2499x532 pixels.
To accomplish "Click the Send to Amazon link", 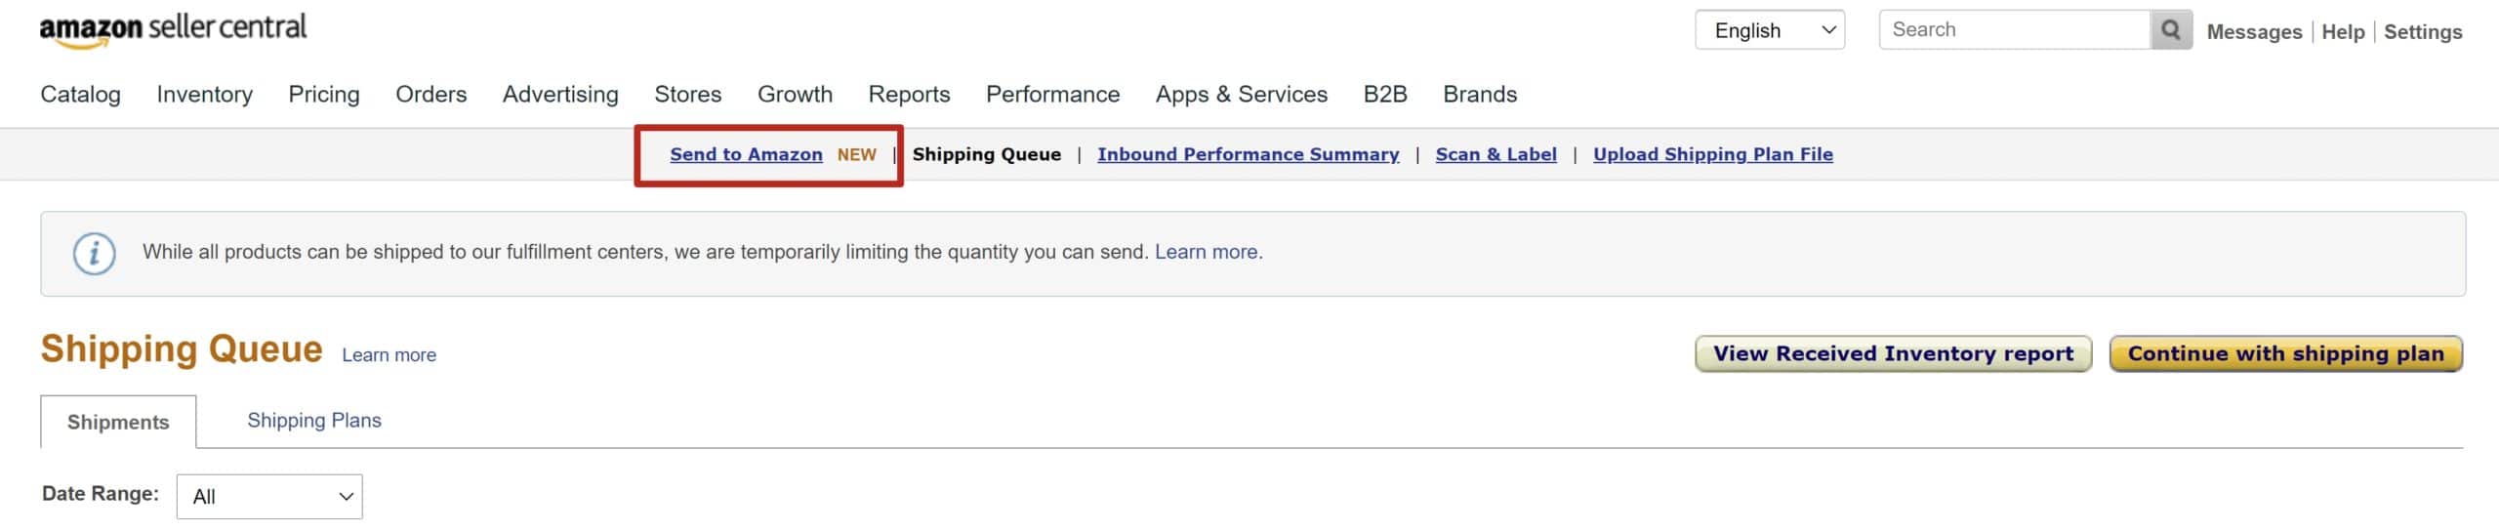I will (746, 154).
